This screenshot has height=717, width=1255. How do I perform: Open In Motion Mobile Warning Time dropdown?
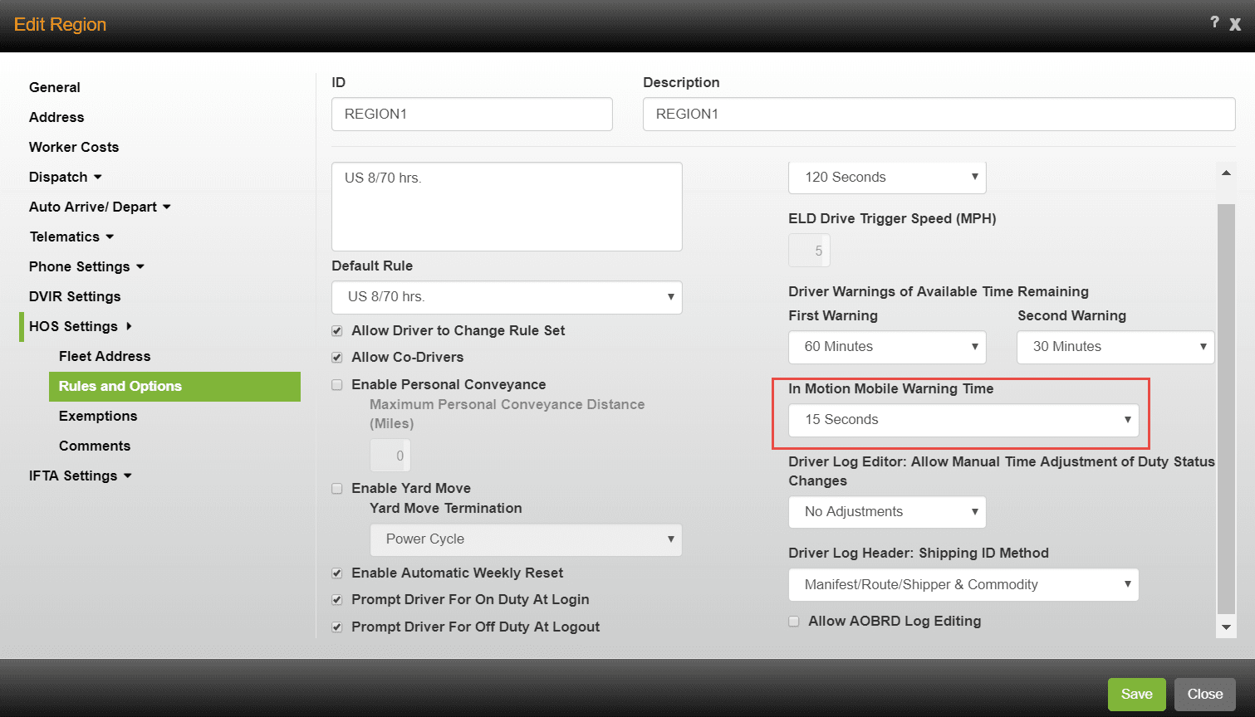point(963,420)
